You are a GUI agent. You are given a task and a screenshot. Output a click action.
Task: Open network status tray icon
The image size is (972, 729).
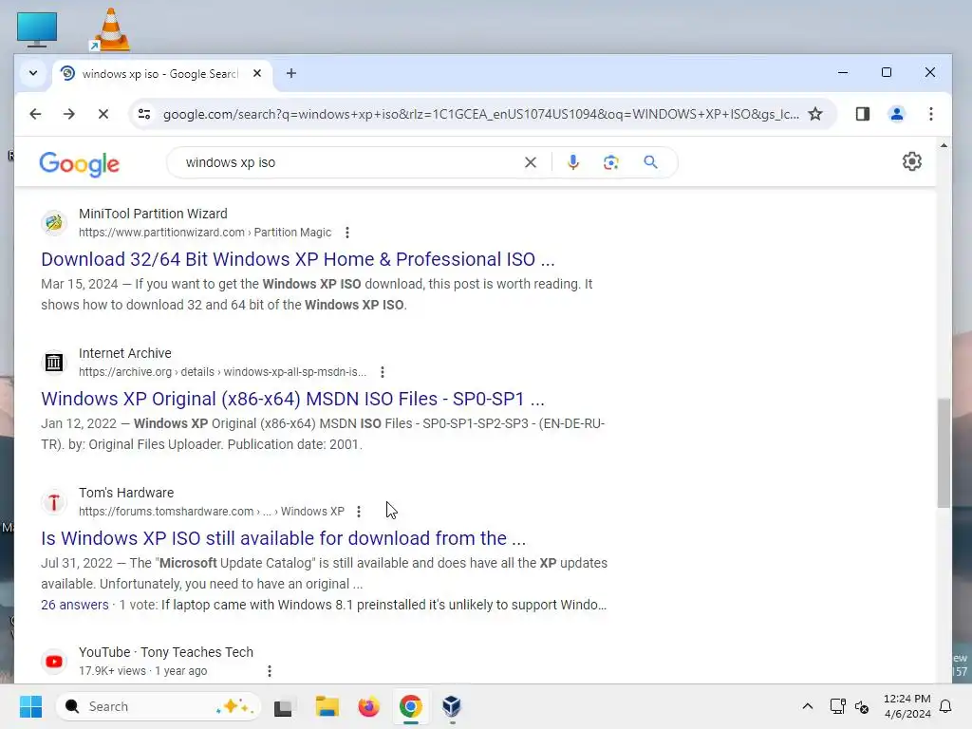(x=837, y=706)
